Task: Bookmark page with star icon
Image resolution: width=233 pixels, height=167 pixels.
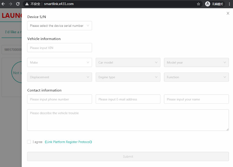Action: (198, 4)
